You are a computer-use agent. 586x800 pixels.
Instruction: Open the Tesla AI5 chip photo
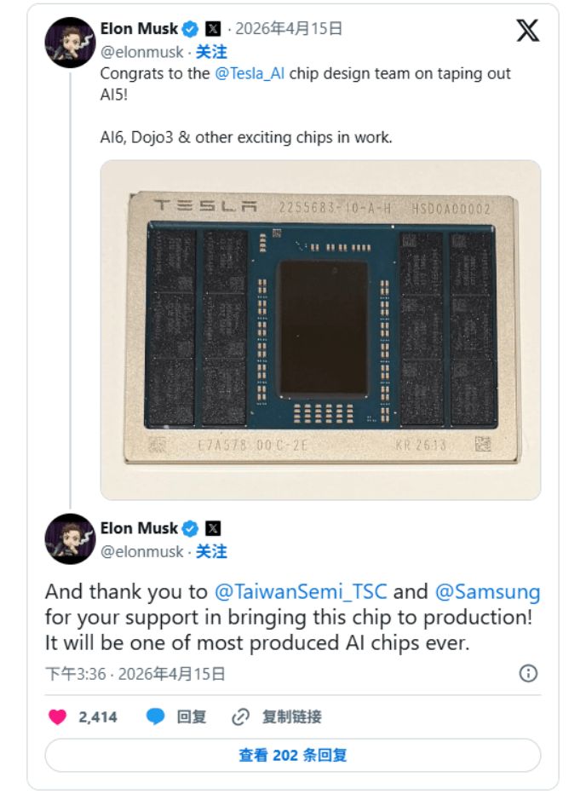(x=320, y=329)
